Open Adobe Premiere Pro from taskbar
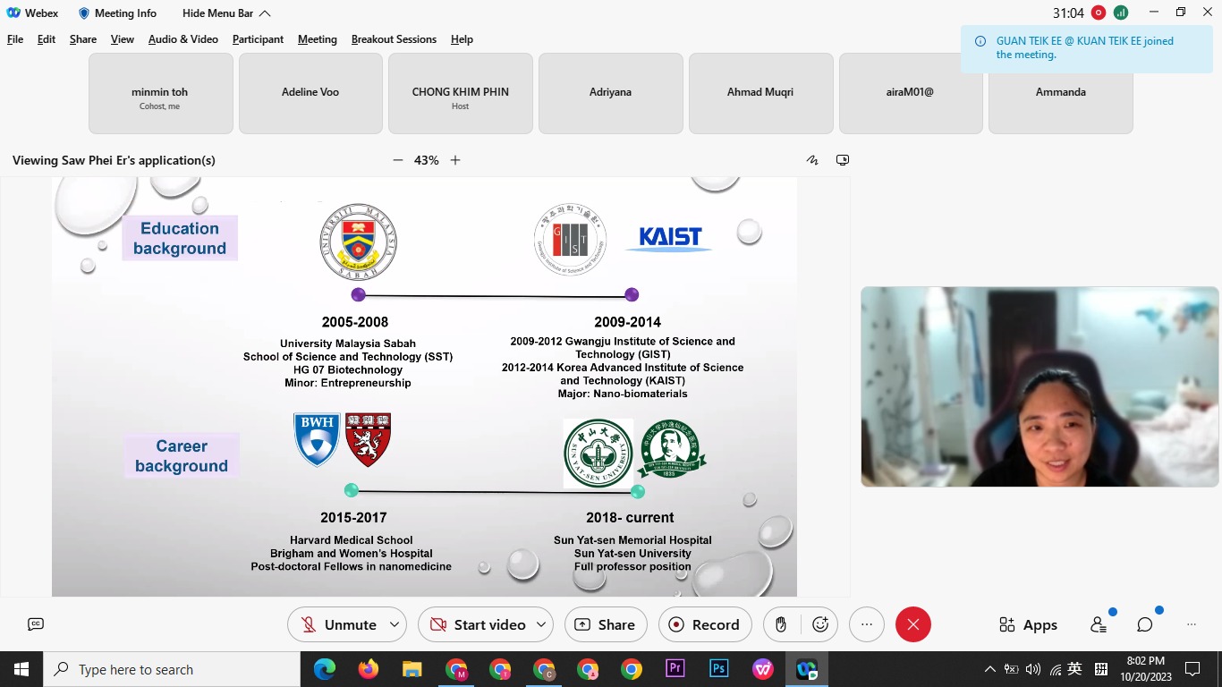The height and width of the screenshot is (687, 1222). [675, 669]
